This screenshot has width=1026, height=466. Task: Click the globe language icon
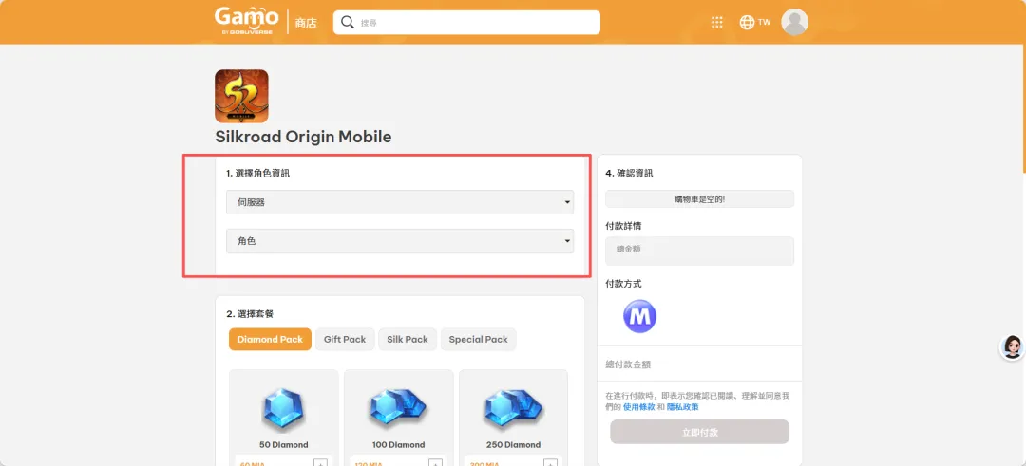coord(747,22)
